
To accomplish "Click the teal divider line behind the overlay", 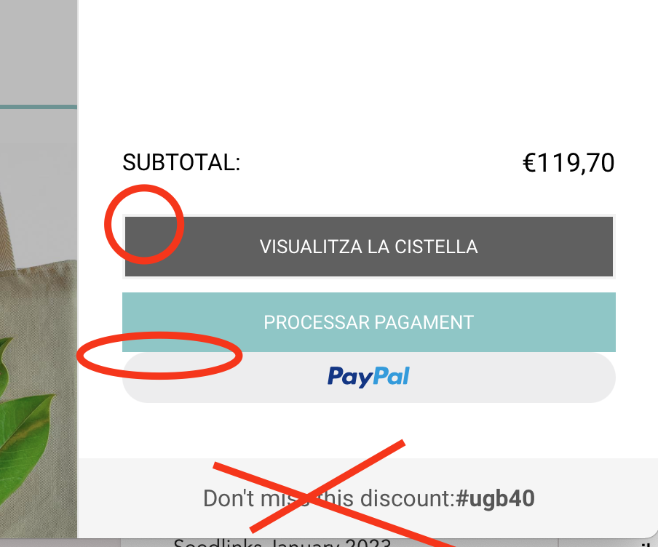I will click(38, 107).
